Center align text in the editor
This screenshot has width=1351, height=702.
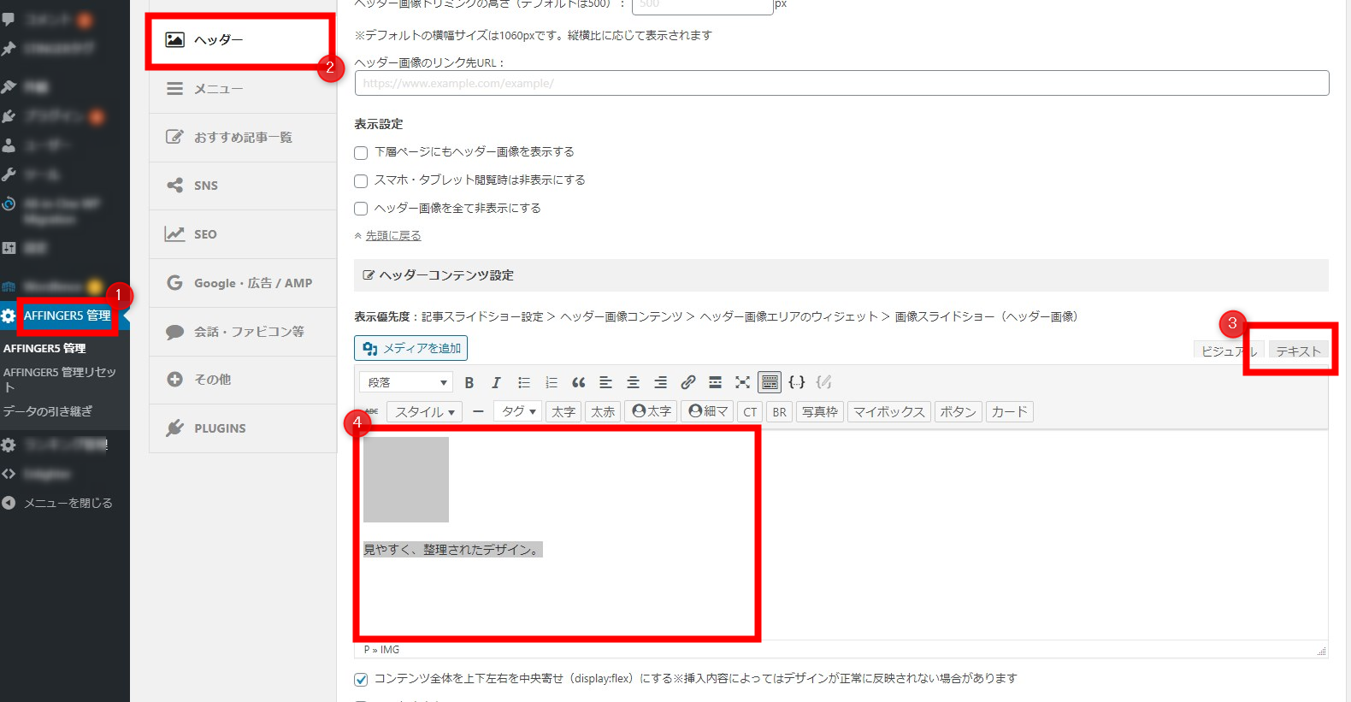634,382
